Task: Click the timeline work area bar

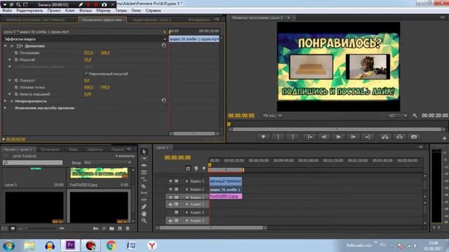Action: [x=226, y=170]
